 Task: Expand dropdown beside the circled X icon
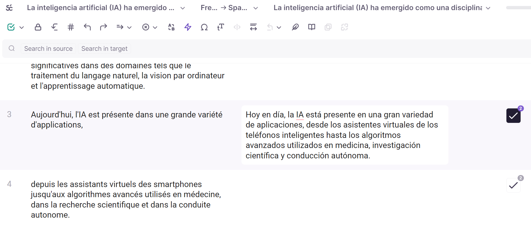pyautogui.click(x=155, y=27)
